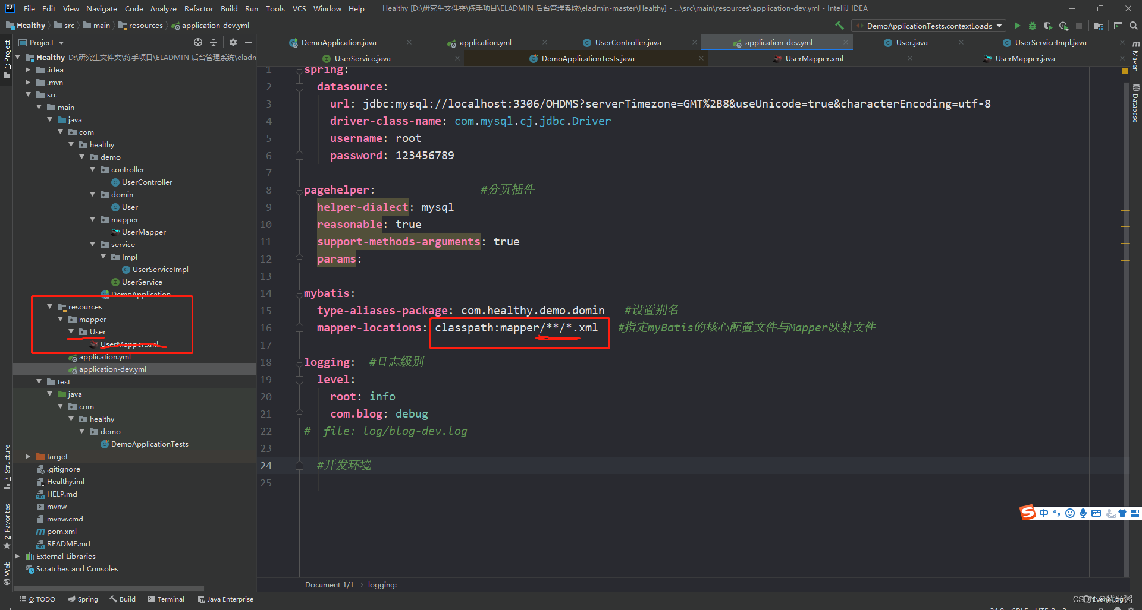Click the resources breadcrumb in navigation bar
This screenshot has height=610, width=1142.
coord(141,26)
